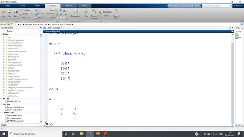Click the up one level folder icon
The image size is (244, 137).
8,24
